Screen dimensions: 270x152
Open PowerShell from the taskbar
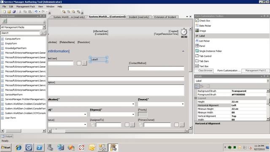click(x=39, y=148)
